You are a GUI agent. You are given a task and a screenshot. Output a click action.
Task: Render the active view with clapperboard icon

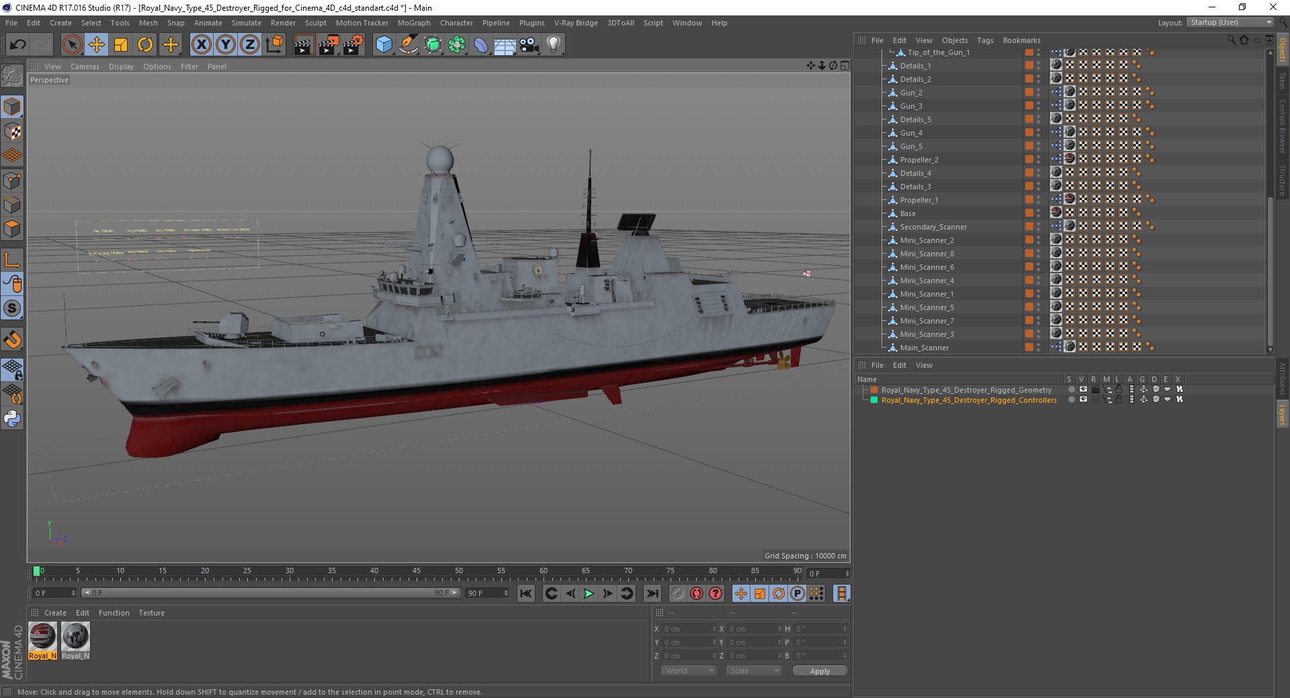[304, 45]
